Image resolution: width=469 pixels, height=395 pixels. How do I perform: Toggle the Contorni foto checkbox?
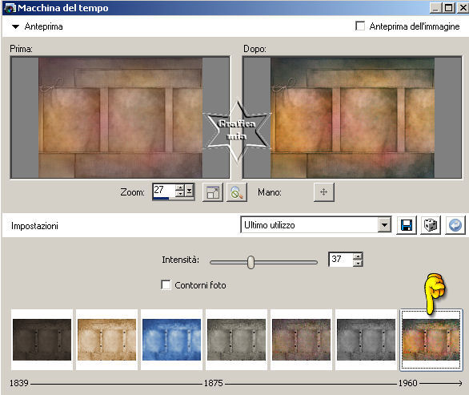166,284
